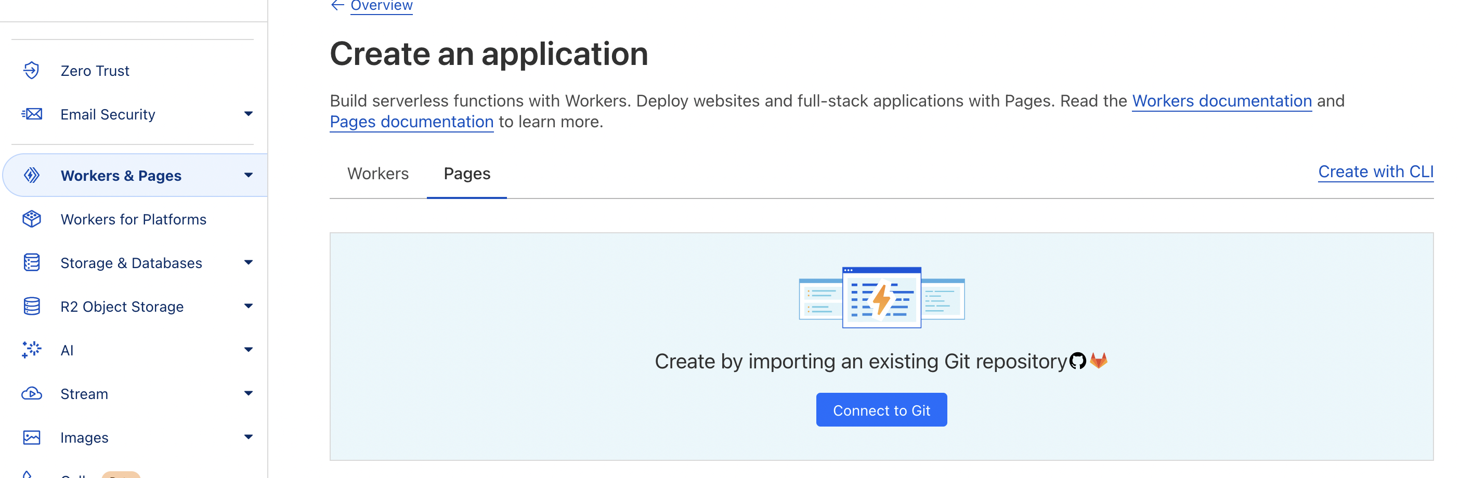Go back via the Overview link
This screenshot has height=478, width=1460.
[x=381, y=6]
